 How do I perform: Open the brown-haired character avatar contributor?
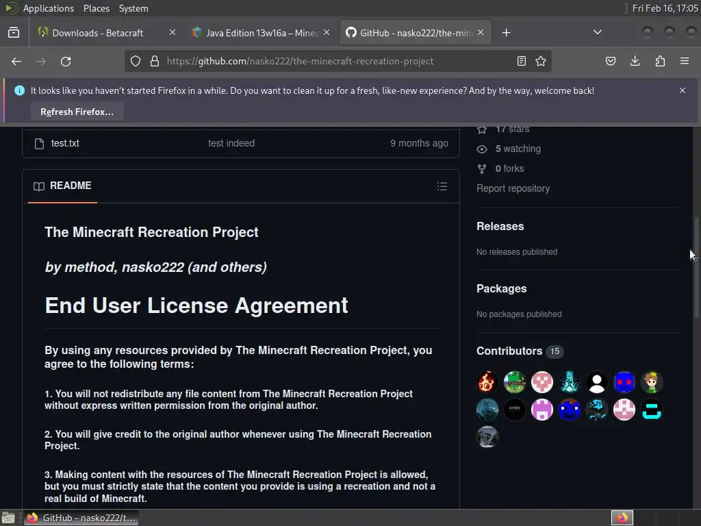pyautogui.click(x=652, y=382)
